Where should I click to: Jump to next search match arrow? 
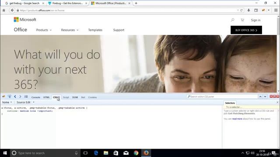265,97
